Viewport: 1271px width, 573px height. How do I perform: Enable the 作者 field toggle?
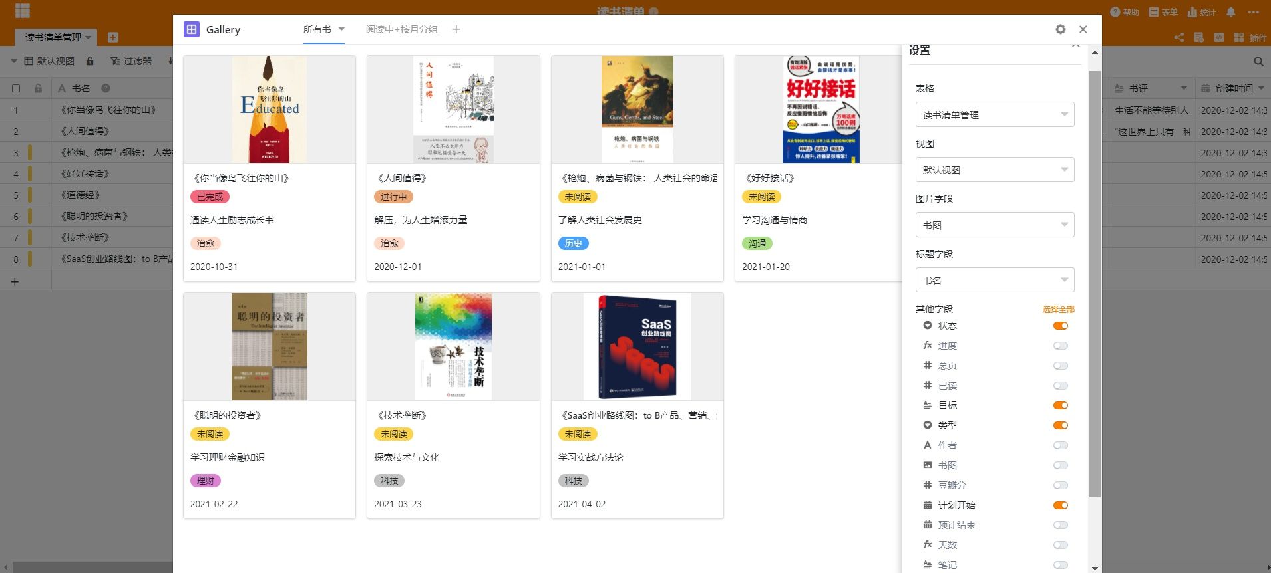[x=1061, y=445]
